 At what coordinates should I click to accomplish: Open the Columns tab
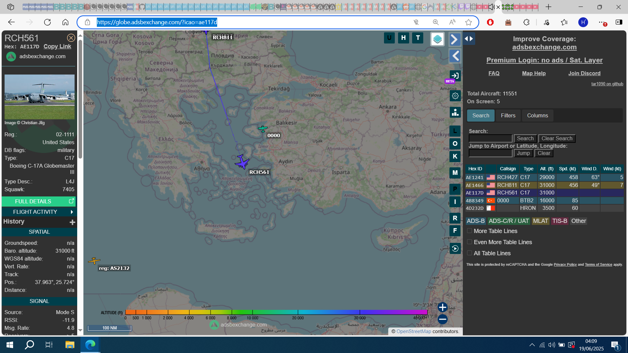point(537,116)
